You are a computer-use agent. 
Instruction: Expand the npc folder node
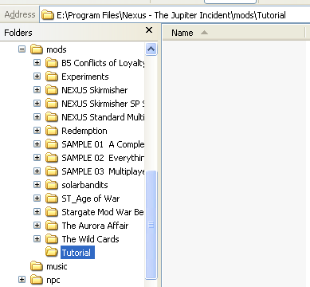coord(22,280)
